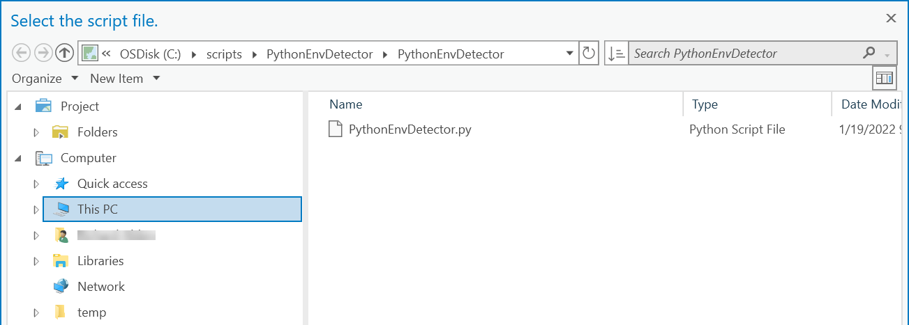Click the Back navigation arrow
The height and width of the screenshot is (325, 909).
click(21, 53)
